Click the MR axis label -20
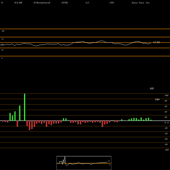The height and width of the screenshot is (170, 170). pos(166,128)
